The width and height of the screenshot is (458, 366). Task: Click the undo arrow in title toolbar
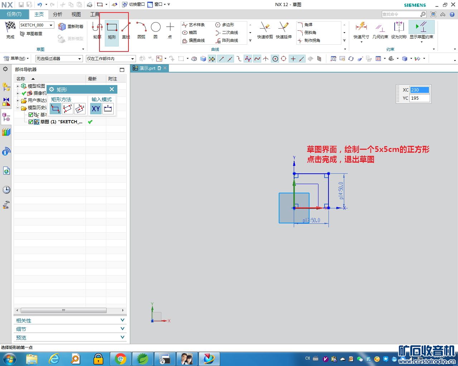coord(39,5)
